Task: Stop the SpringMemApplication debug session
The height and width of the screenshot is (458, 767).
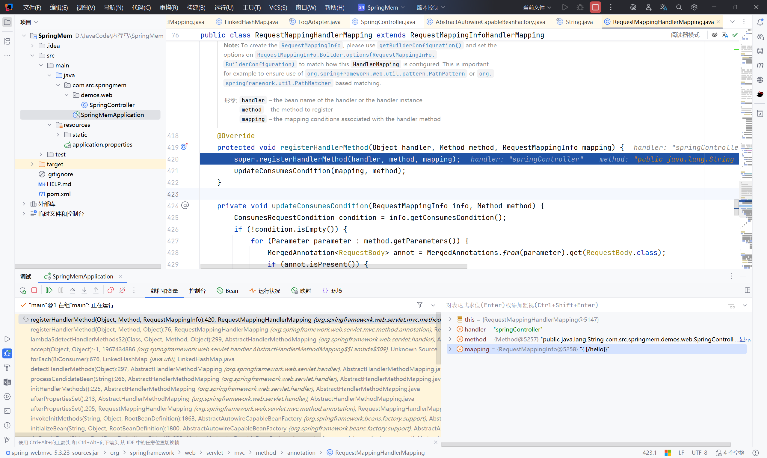Action: [x=34, y=290]
